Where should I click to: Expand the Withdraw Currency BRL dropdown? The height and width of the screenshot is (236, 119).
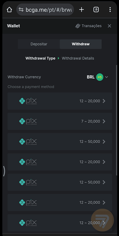98,77
